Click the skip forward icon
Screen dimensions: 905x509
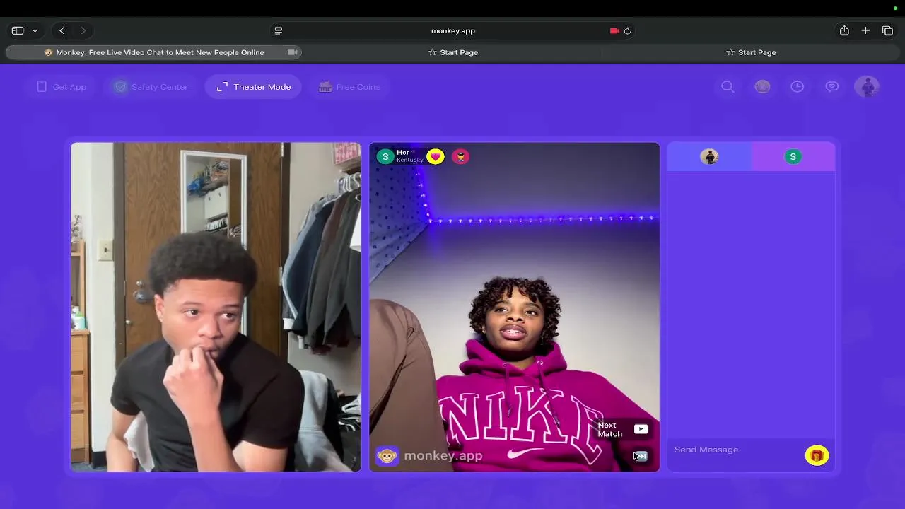(x=641, y=456)
